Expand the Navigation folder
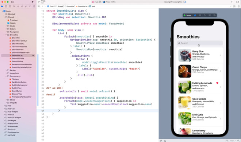 point(6,32)
